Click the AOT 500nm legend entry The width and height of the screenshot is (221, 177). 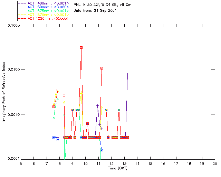pyautogui.click(x=44, y=7)
